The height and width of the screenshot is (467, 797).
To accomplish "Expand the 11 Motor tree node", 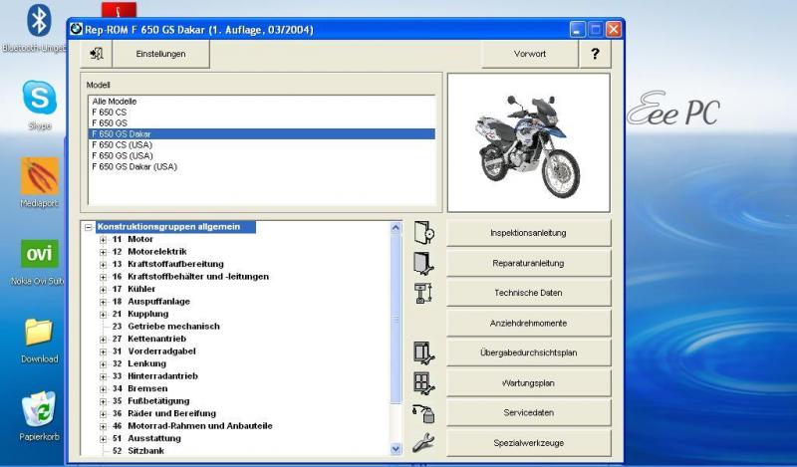I will (x=103, y=240).
